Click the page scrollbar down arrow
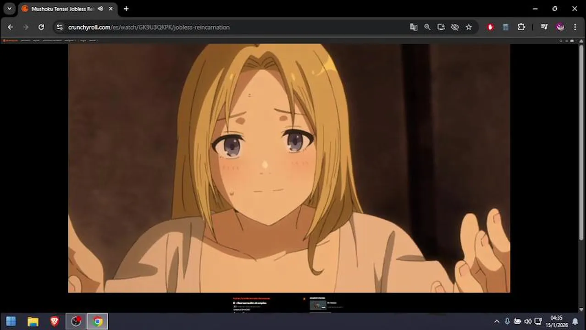586x330 pixels. tap(582, 309)
